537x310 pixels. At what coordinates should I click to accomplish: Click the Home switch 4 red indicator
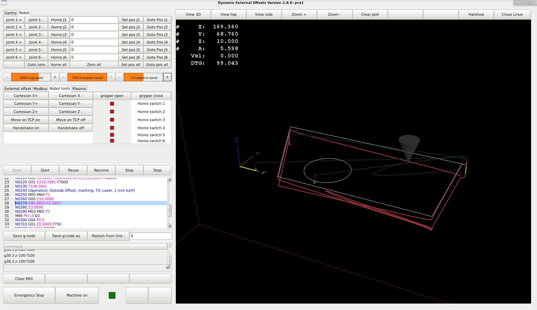[x=112, y=128]
